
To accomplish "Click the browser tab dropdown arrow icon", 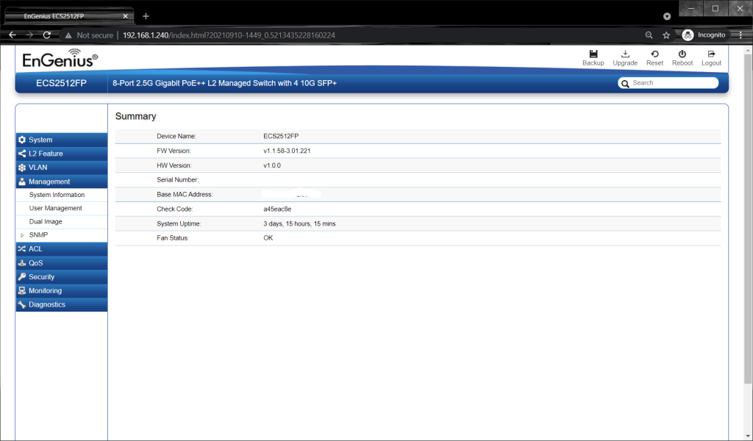I will tap(667, 16).
